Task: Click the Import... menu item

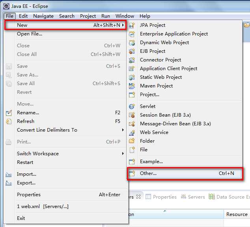Action: 65,174
